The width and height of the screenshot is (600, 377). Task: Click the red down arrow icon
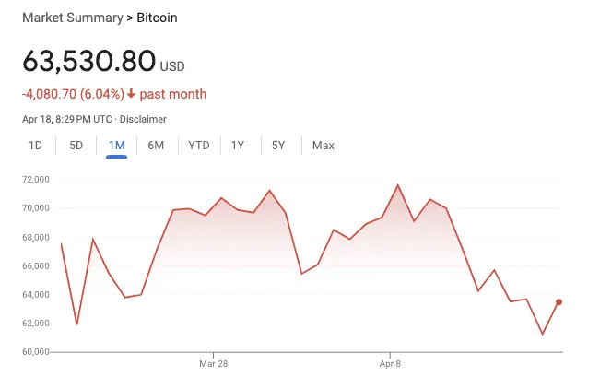(131, 93)
